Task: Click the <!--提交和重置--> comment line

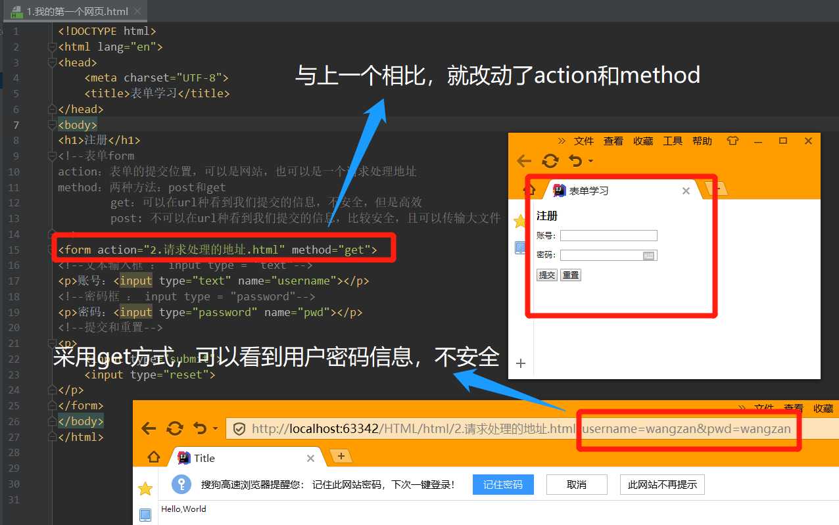Action: tap(110, 328)
